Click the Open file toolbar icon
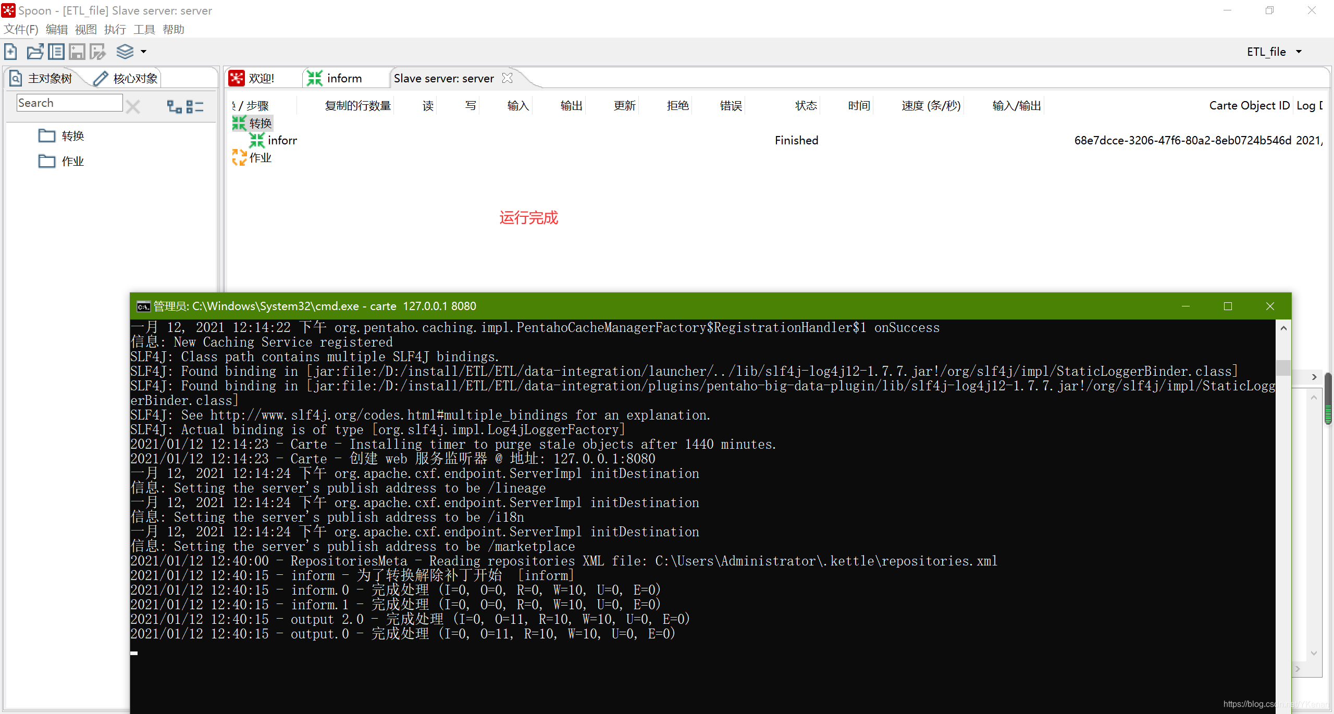This screenshot has width=1334, height=714. click(35, 52)
